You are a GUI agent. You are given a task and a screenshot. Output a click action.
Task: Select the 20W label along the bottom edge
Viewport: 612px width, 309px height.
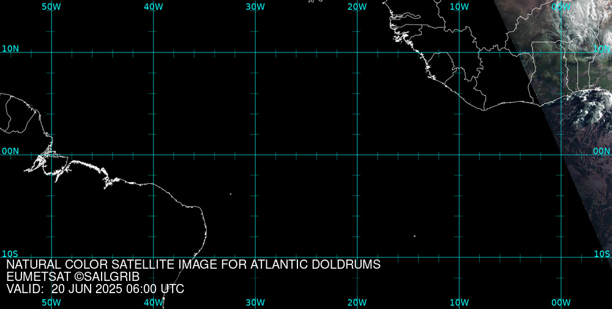[x=357, y=303]
